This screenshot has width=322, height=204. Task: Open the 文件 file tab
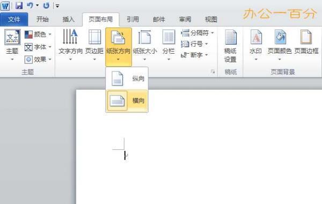click(14, 19)
